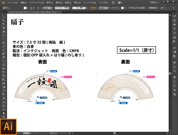Open the 効果 menu
178x135 pixels.
pos(68,2)
